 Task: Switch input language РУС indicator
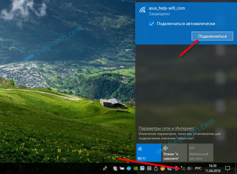pos(198,168)
